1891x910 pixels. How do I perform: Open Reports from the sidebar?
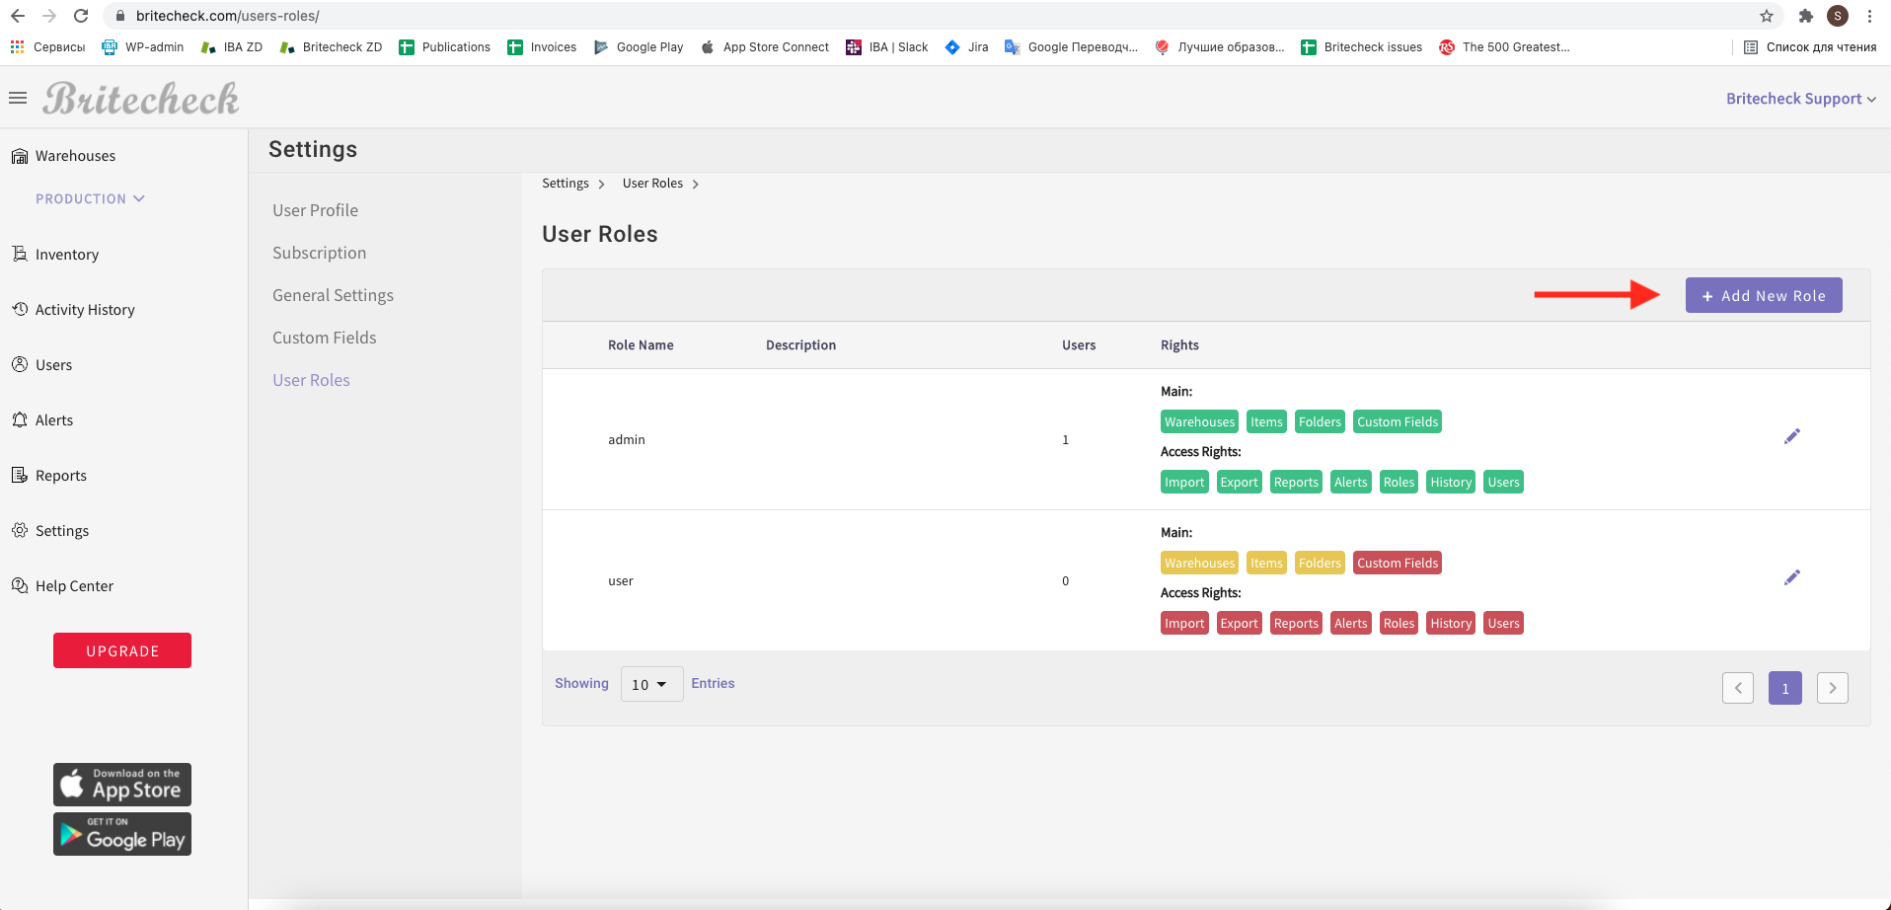point(60,476)
